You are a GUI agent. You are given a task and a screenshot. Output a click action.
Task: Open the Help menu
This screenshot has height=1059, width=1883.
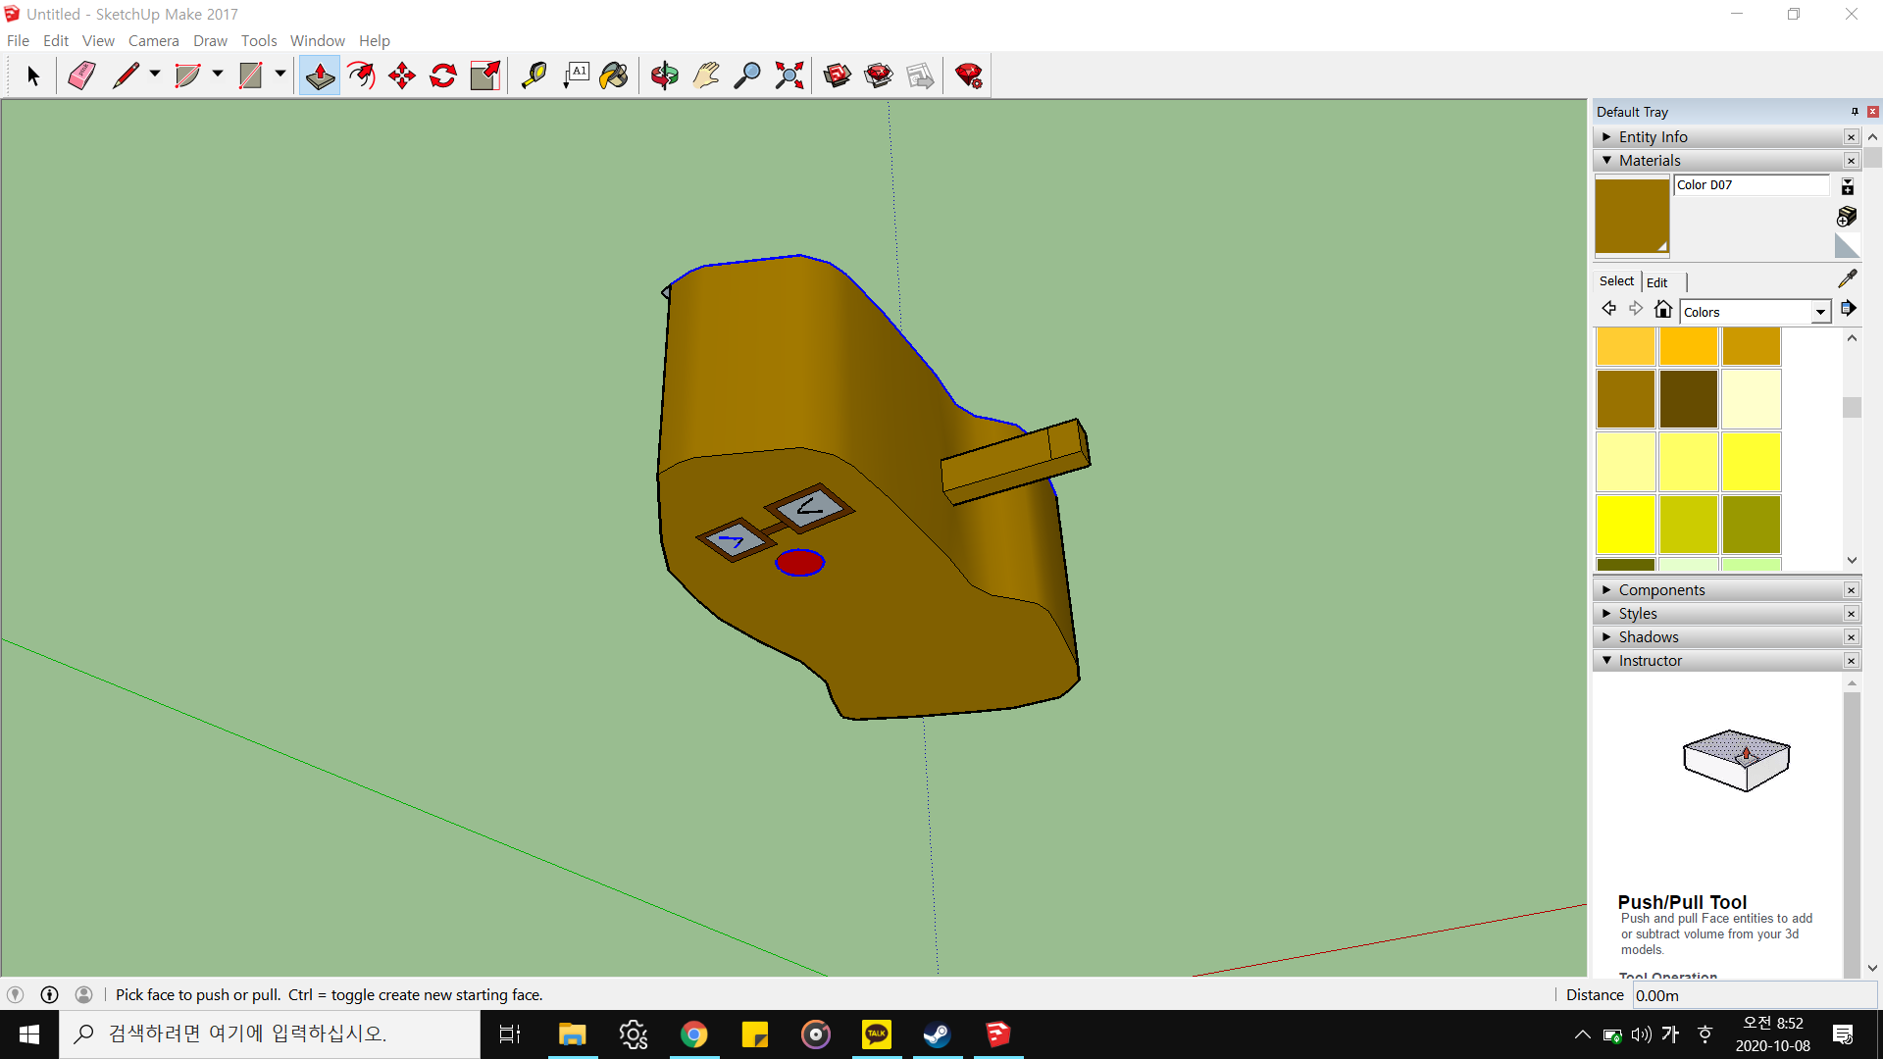(x=374, y=40)
